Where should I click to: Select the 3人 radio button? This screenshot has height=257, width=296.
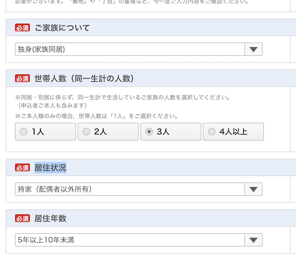[170, 131]
